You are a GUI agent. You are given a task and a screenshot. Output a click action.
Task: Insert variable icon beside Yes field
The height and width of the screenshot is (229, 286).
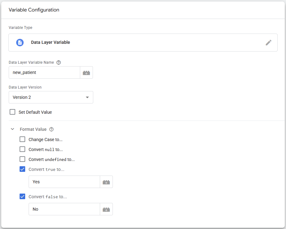(106, 182)
